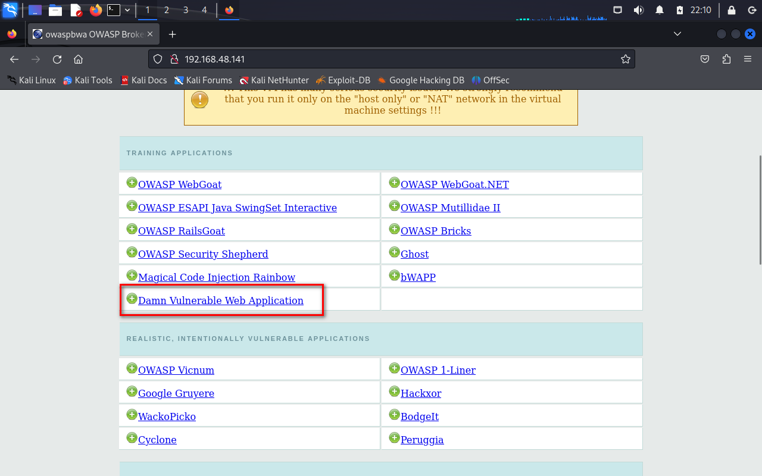Image resolution: width=762 pixels, height=476 pixels.
Task: Open the Firefox hamburger application menu
Action: [748, 59]
